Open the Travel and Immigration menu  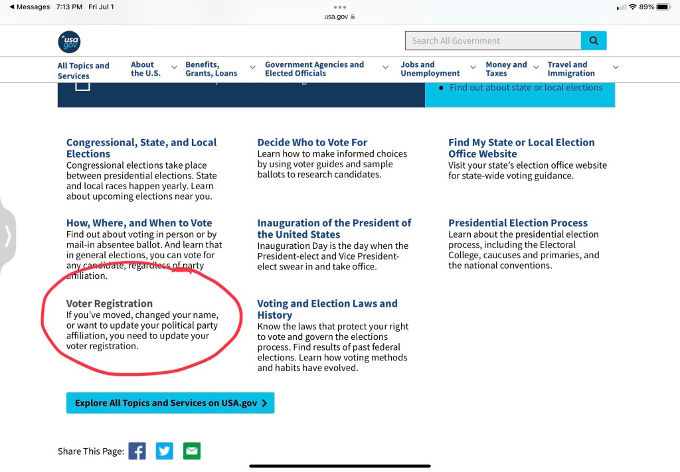click(x=571, y=69)
